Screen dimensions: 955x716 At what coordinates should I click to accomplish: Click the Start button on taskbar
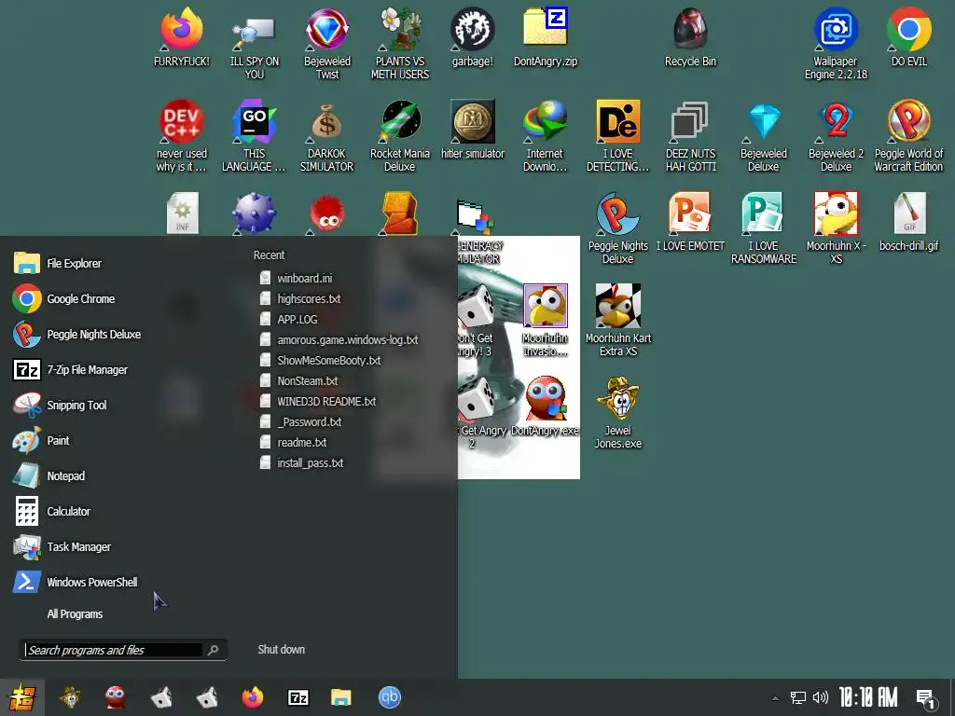coord(22,697)
